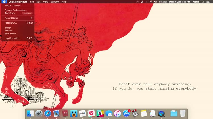Click the Bluetooth menu bar icon
Screen dimensions: 213x119
coord(146,2)
